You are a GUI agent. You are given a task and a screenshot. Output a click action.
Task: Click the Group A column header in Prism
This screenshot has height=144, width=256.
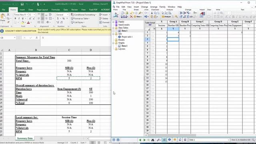pos(173,22)
